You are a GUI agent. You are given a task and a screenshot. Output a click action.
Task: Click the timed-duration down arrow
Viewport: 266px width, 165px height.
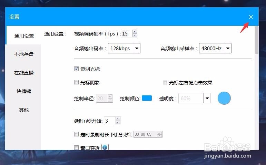tap(159, 136)
